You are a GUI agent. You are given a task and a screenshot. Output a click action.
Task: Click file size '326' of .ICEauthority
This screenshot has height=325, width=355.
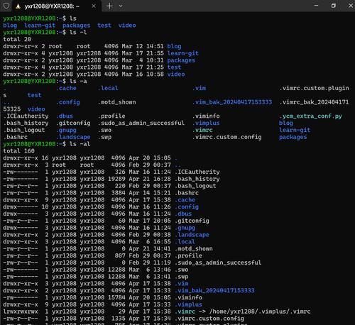pyautogui.click(x=120, y=172)
